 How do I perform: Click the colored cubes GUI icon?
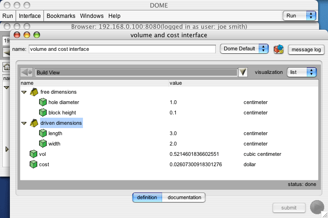(279, 49)
